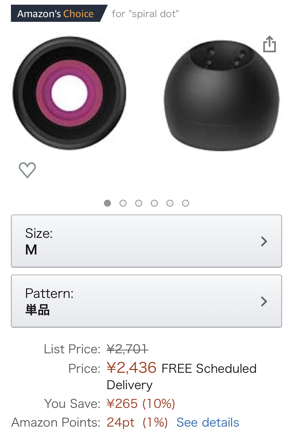Open the Size selector dropdown
This screenshot has width=293, height=436.
point(146,241)
